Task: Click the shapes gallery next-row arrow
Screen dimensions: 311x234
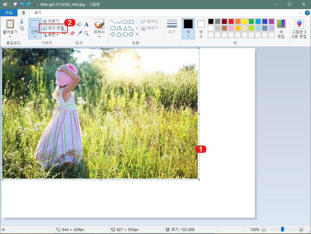Action: tap(137, 28)
